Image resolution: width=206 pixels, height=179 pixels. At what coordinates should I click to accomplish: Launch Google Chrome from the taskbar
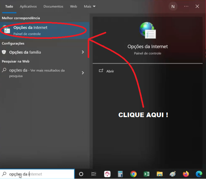coord(133,174)
